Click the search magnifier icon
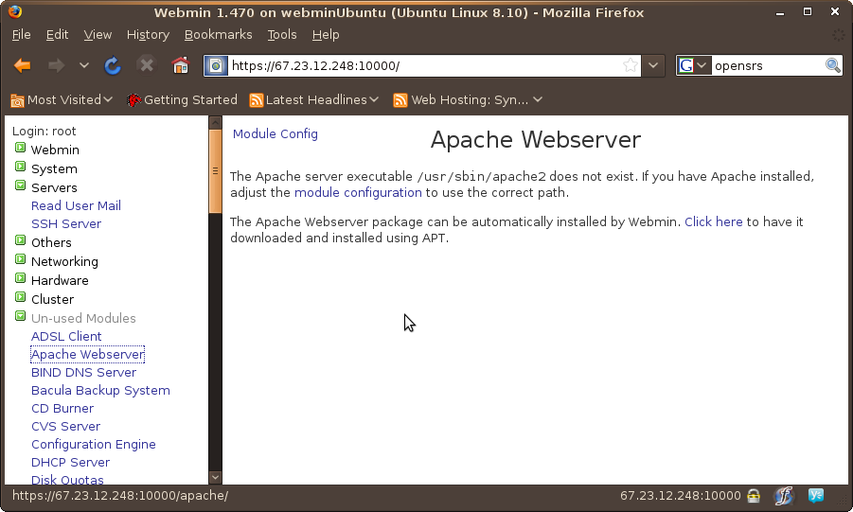 pos(833,66)
